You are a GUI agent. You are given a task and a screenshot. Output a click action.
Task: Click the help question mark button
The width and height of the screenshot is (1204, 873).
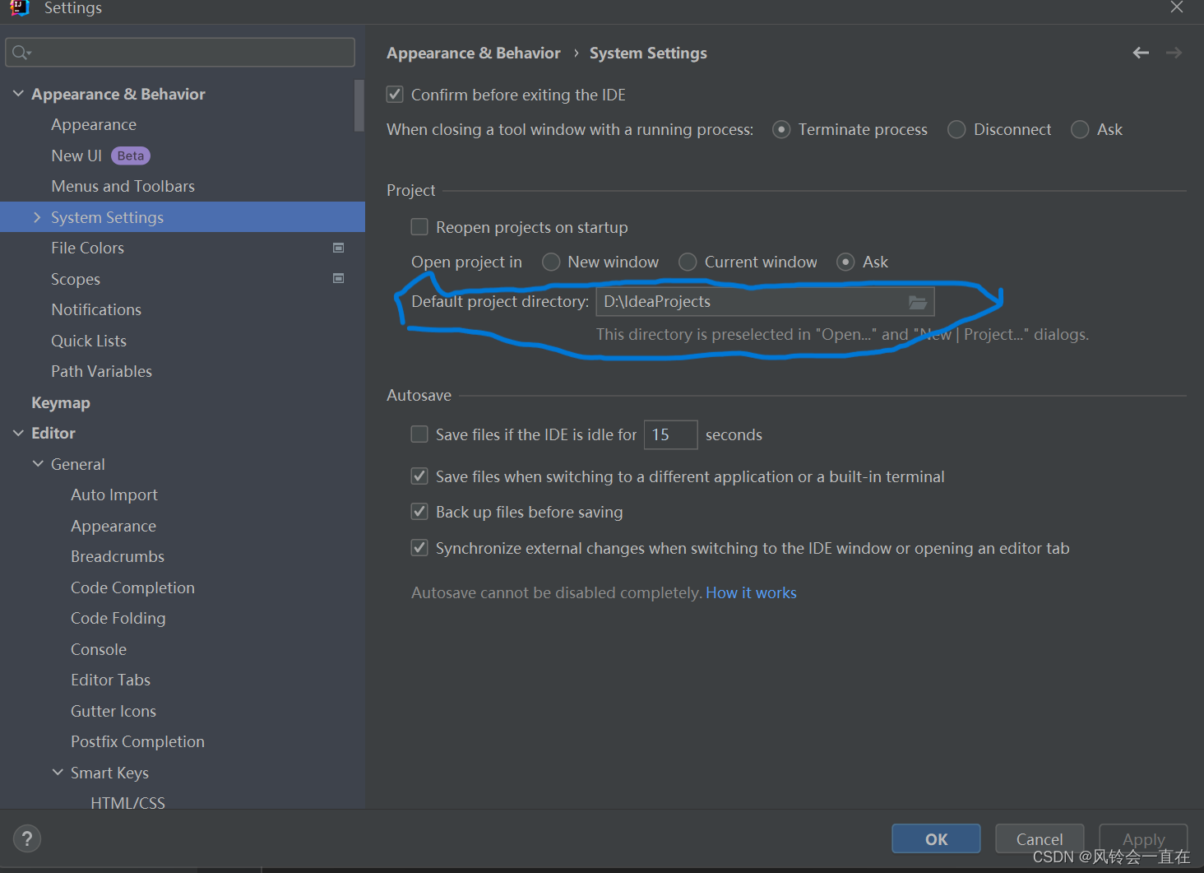point(27,838)
